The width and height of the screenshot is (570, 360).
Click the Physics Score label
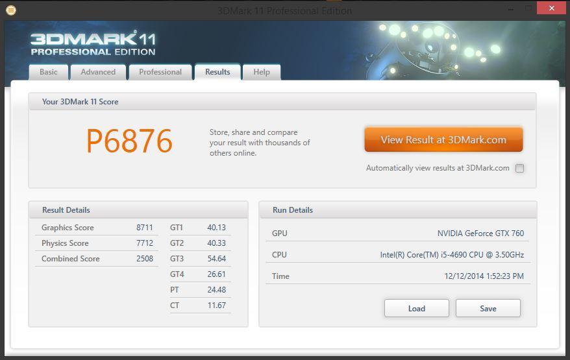point(65,243)
